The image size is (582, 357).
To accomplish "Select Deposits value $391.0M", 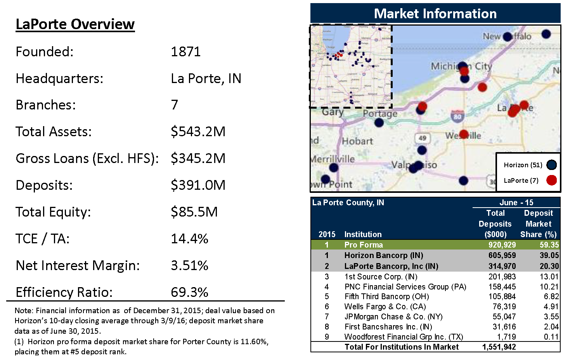I will [x=198, y=185].
